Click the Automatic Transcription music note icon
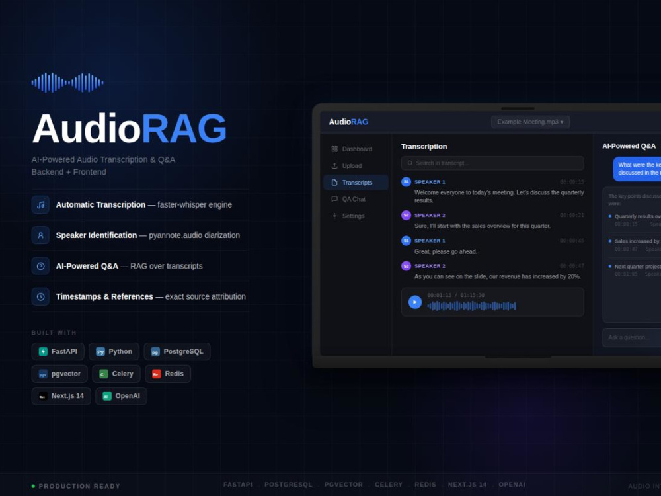This screenshot has width=661, height=496. (40, 205)
